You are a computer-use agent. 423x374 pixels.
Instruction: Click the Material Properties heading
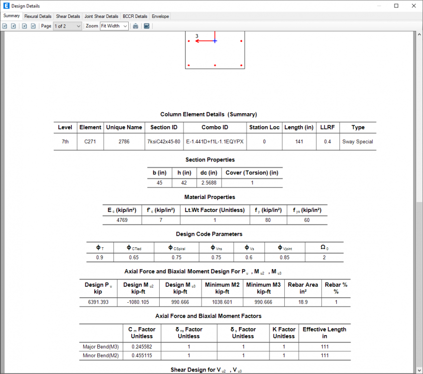(210, 197)
